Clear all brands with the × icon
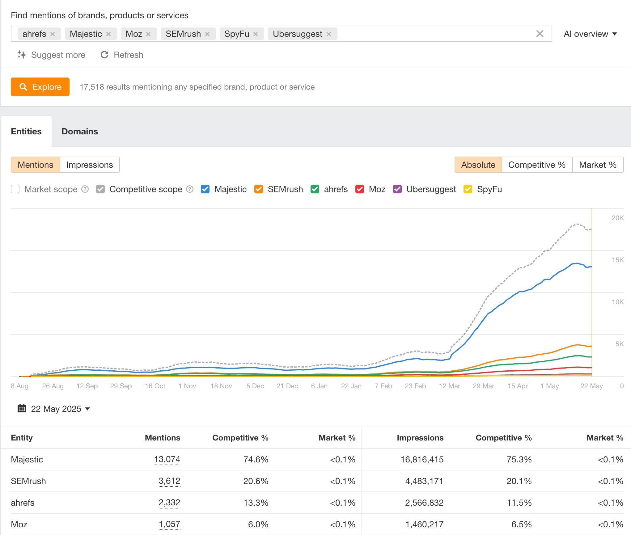 (540, 34)
